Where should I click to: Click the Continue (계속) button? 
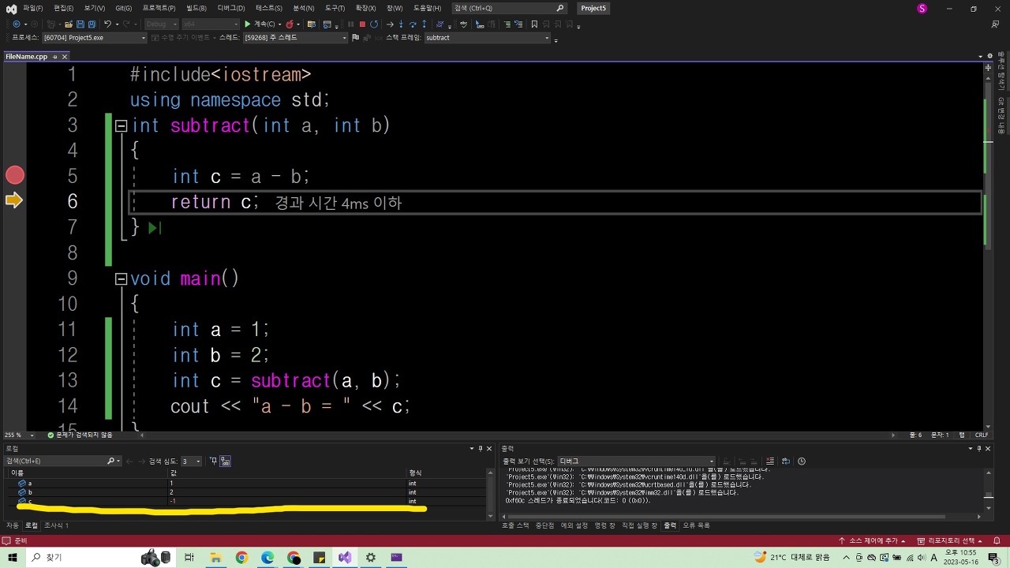259,24
